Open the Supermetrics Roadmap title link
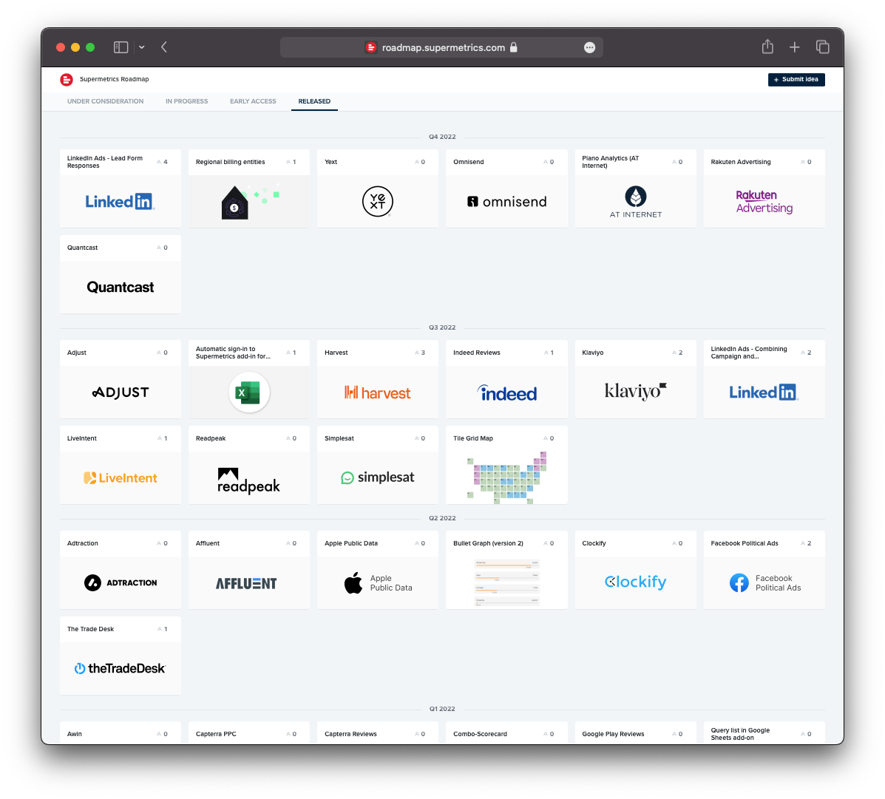This screenshot has height=799, width=885. click(x=114, y=79)
